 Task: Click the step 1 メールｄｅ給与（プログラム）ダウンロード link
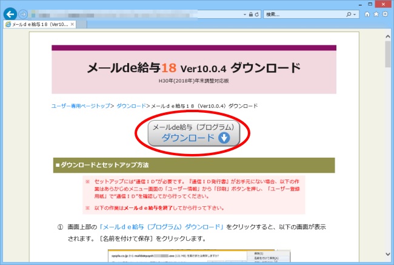[x=161, y=227]
